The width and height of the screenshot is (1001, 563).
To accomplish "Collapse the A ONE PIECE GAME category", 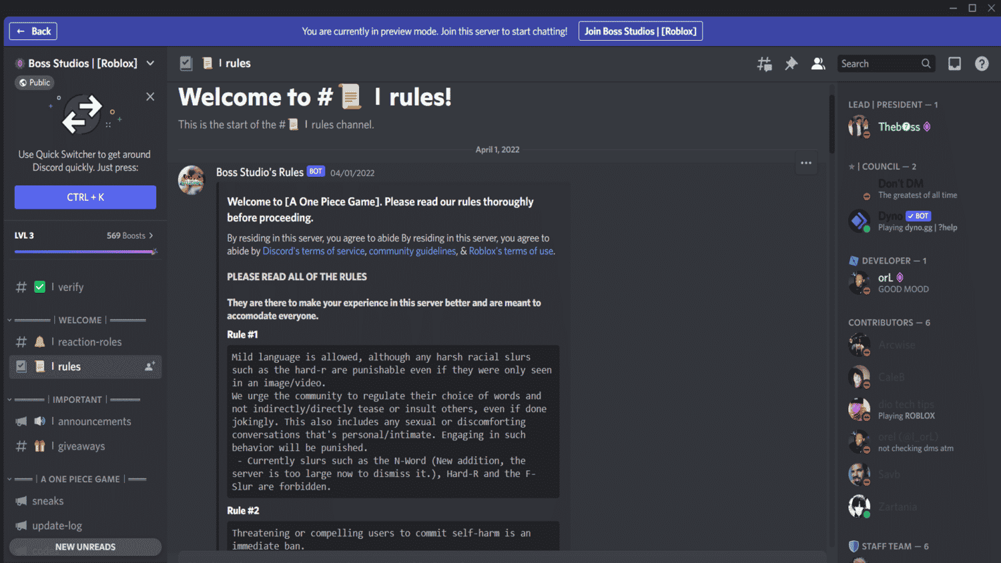I will tap(77, 479).
